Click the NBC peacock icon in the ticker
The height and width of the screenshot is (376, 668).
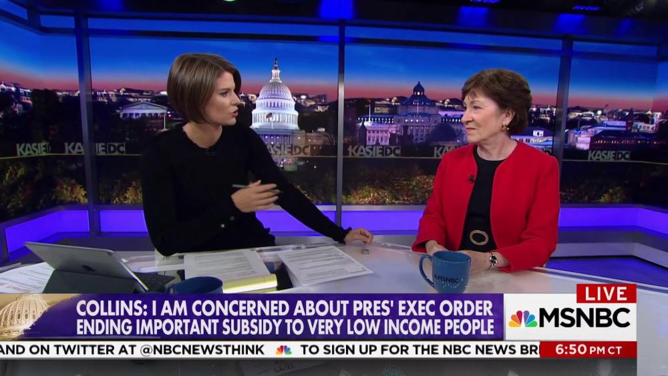tap(283, 350)
